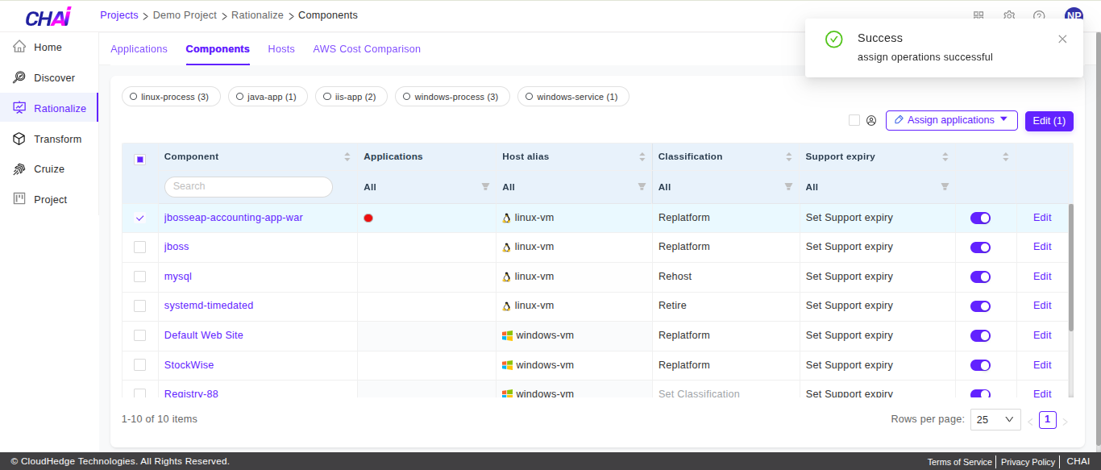Click the user profile icon beside Assign applications
Image resolution: width=1101 pixels, height=470 pixels.
(x=871, y=121)
